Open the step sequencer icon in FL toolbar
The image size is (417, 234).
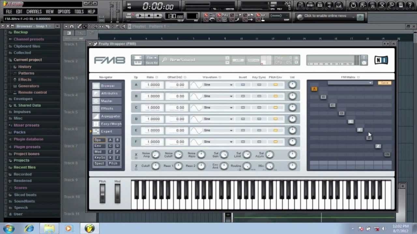coord(310,5)
